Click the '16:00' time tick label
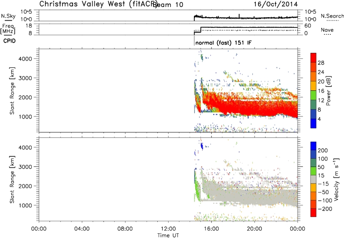Screen dimensions: 344x238 [x=211, y=229]
